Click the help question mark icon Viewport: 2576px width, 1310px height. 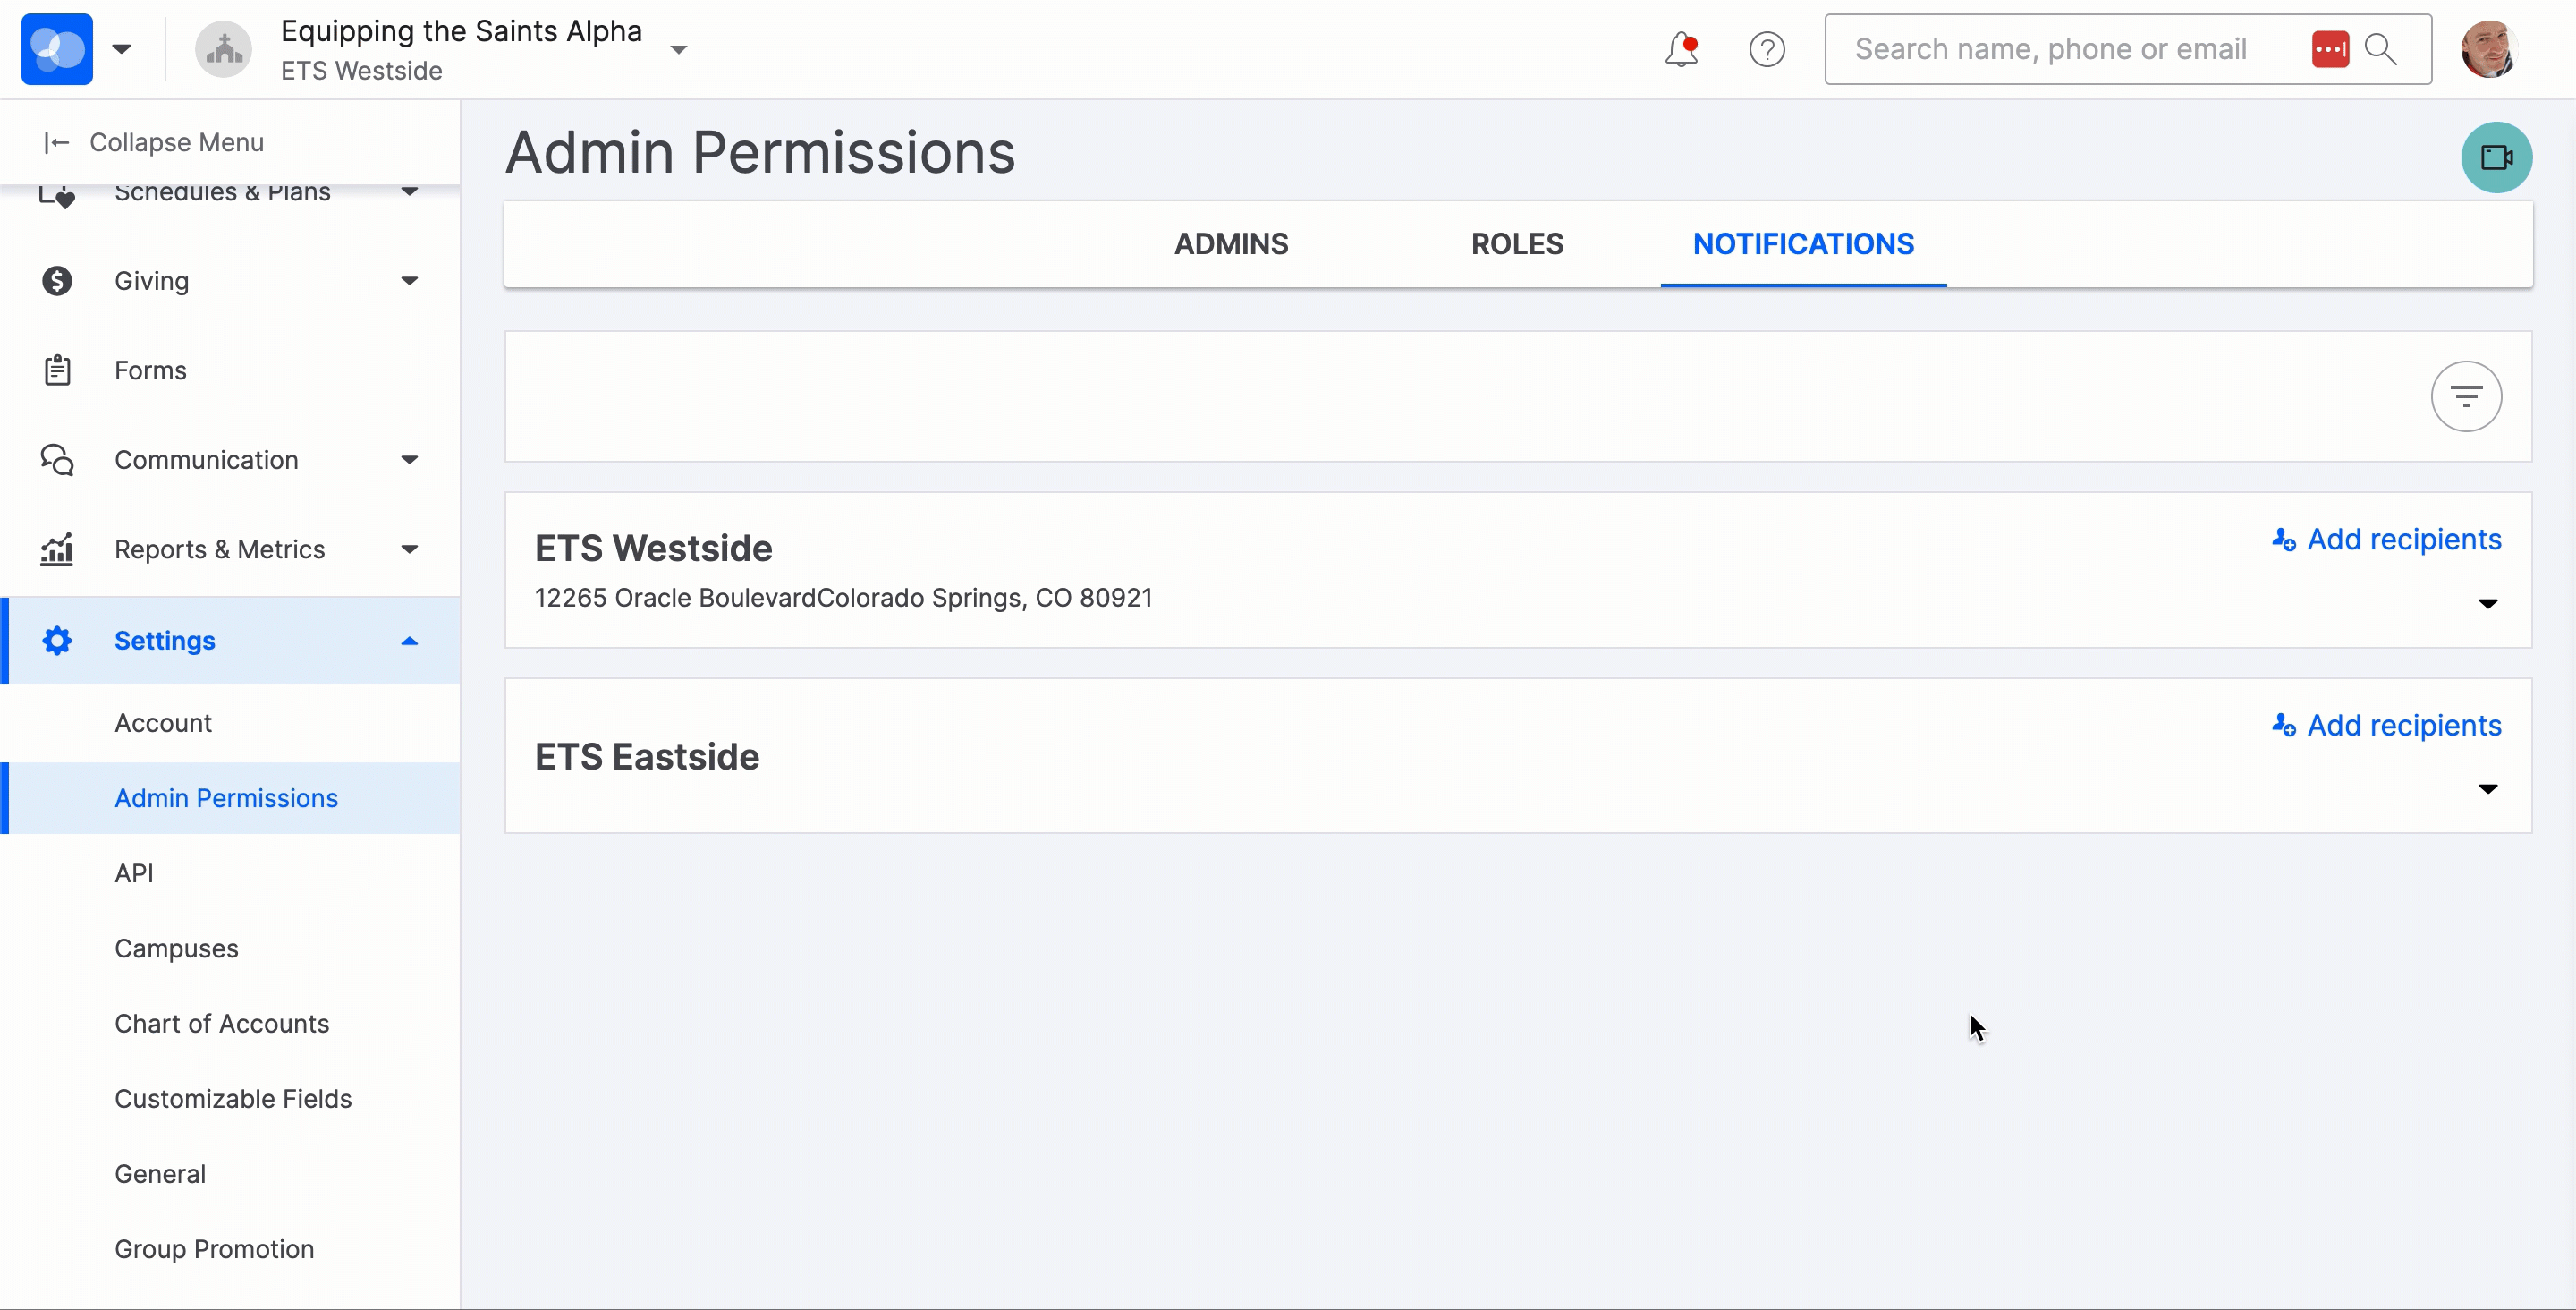point(1767,48)
